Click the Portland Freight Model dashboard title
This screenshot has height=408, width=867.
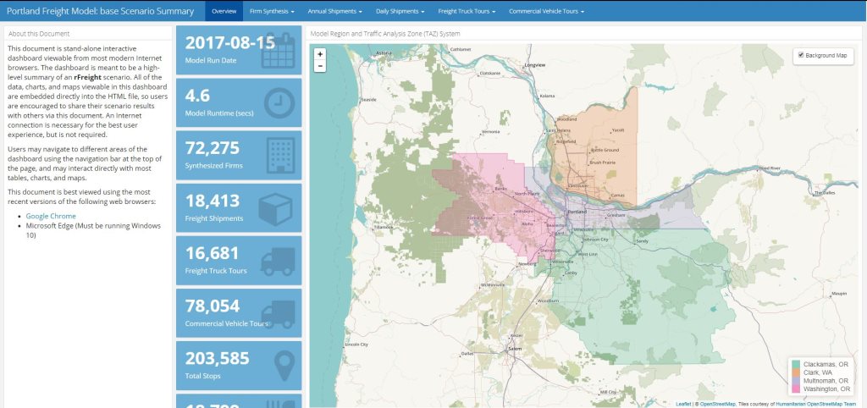click(x=100, y=12)
